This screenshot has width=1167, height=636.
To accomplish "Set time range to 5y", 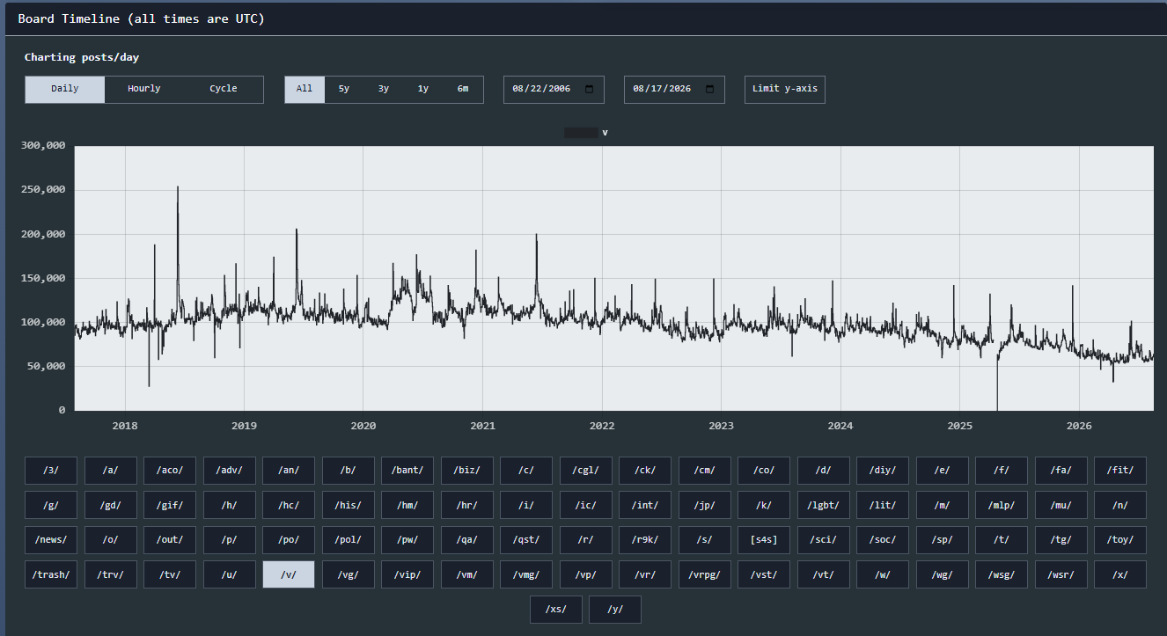I will click(344, 89).
